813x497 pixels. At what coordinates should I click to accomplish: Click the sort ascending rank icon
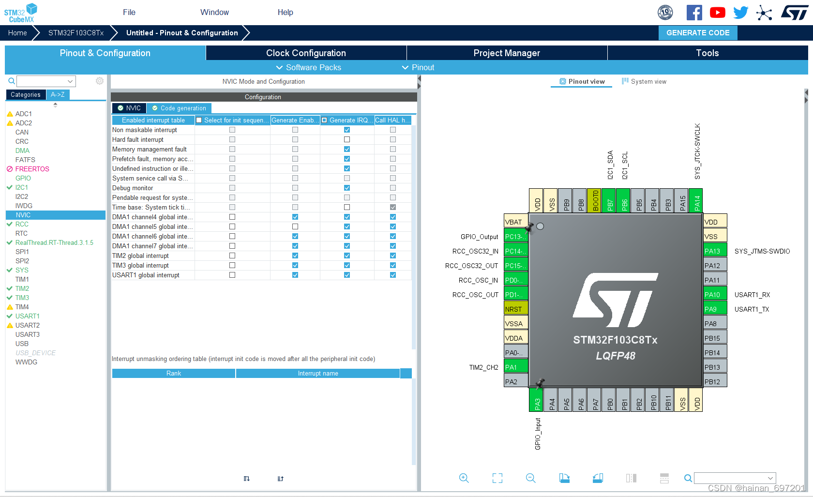tap(247, 479)
